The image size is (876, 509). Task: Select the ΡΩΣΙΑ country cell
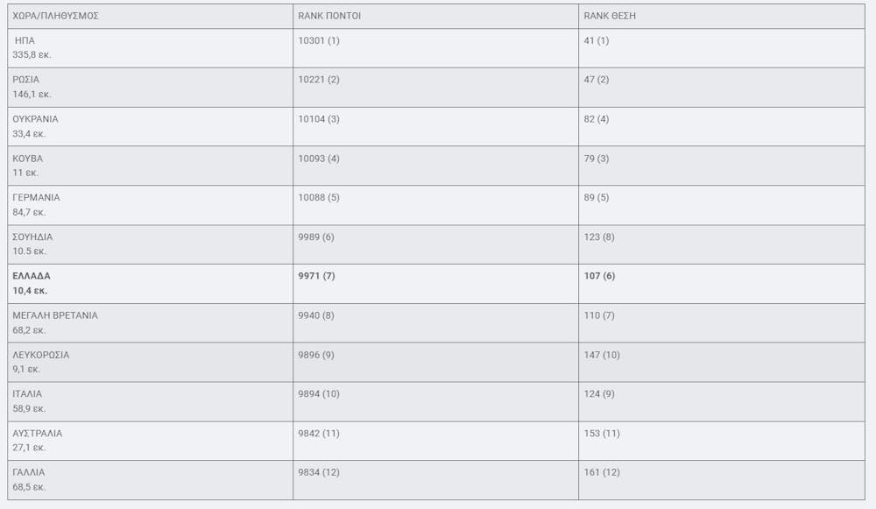26,80
